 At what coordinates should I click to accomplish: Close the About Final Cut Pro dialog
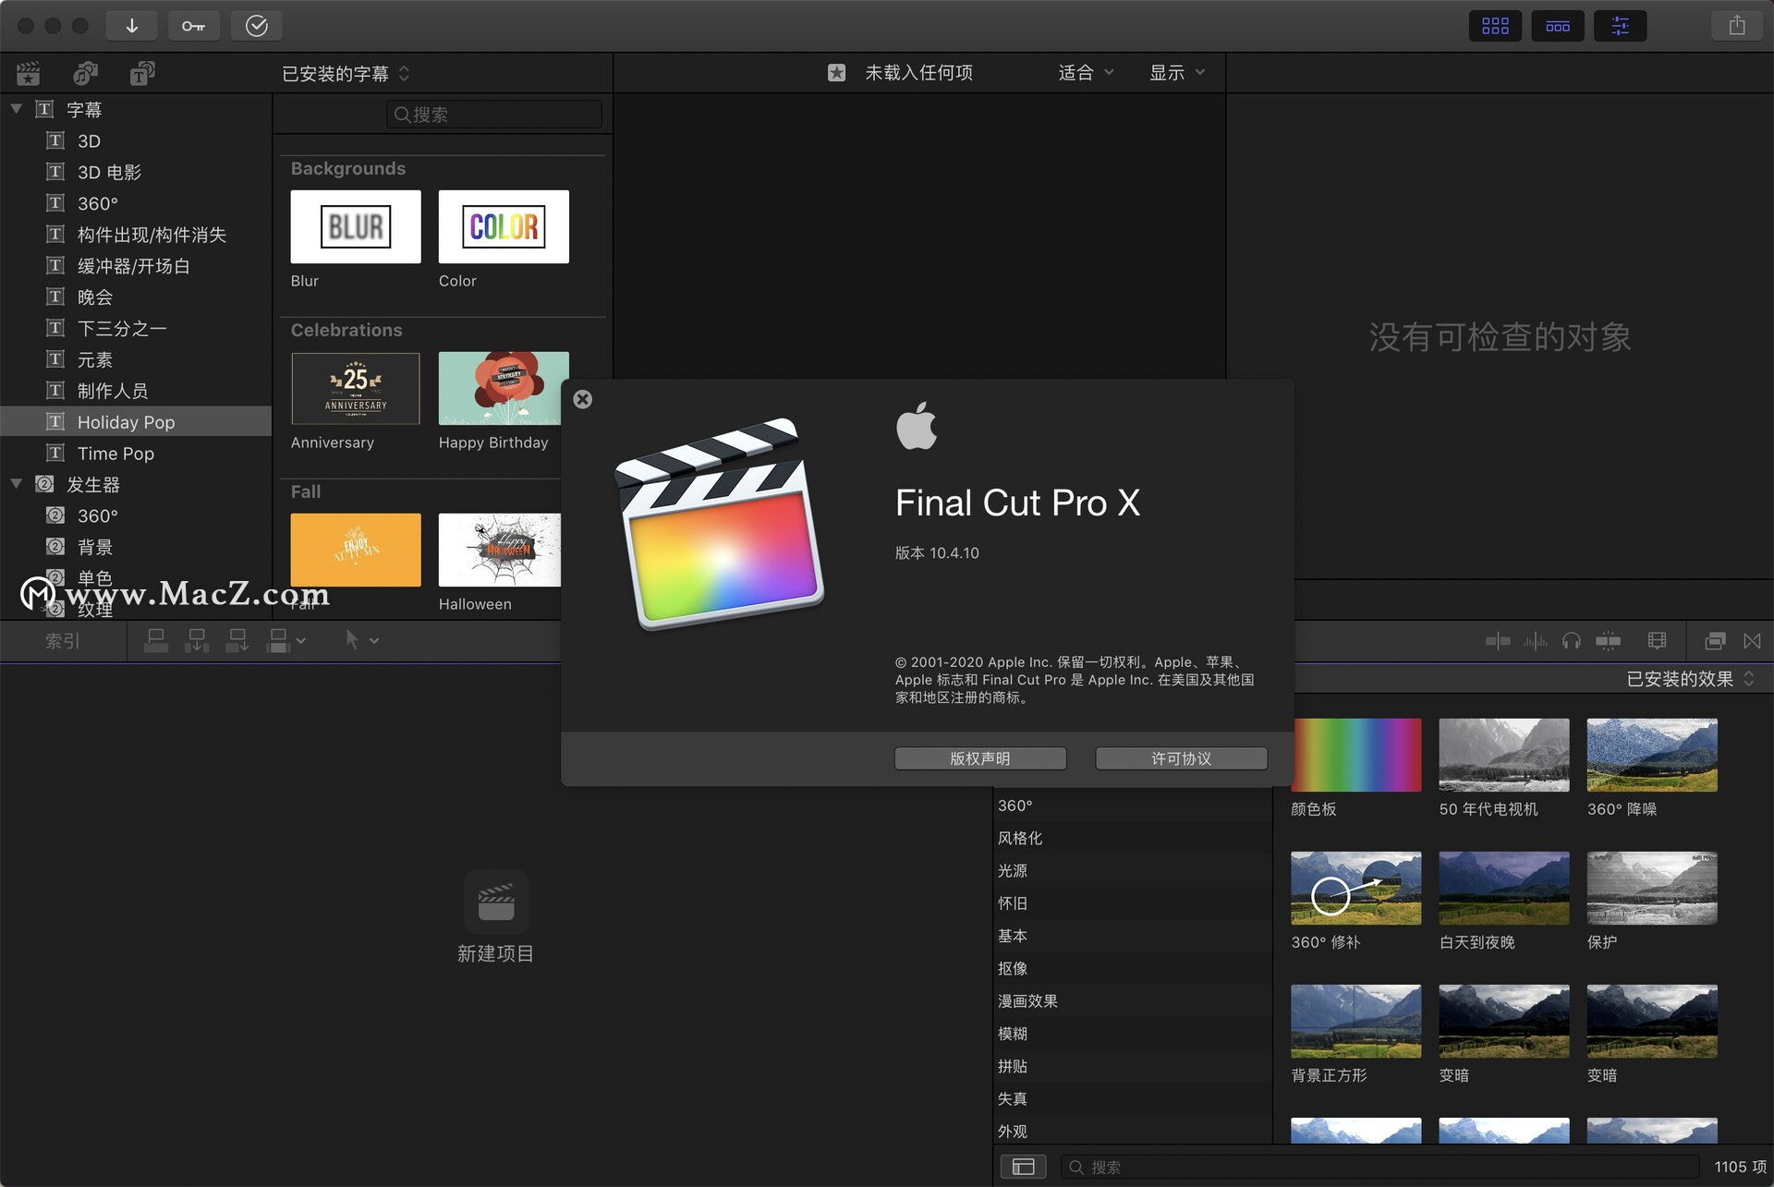pyautogui.click(x=583, y=399)
